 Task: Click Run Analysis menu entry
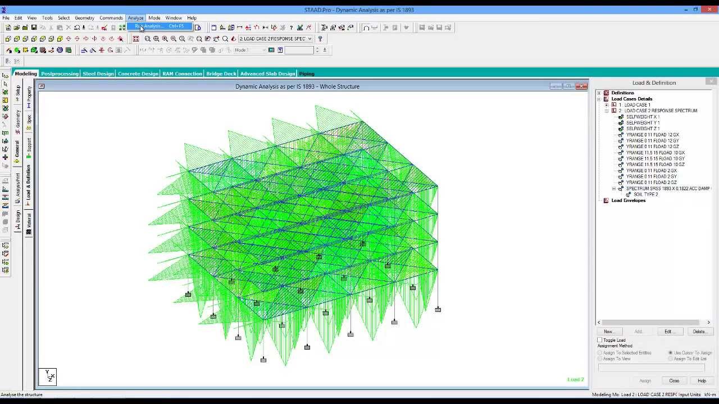click(x=160, y=26)
